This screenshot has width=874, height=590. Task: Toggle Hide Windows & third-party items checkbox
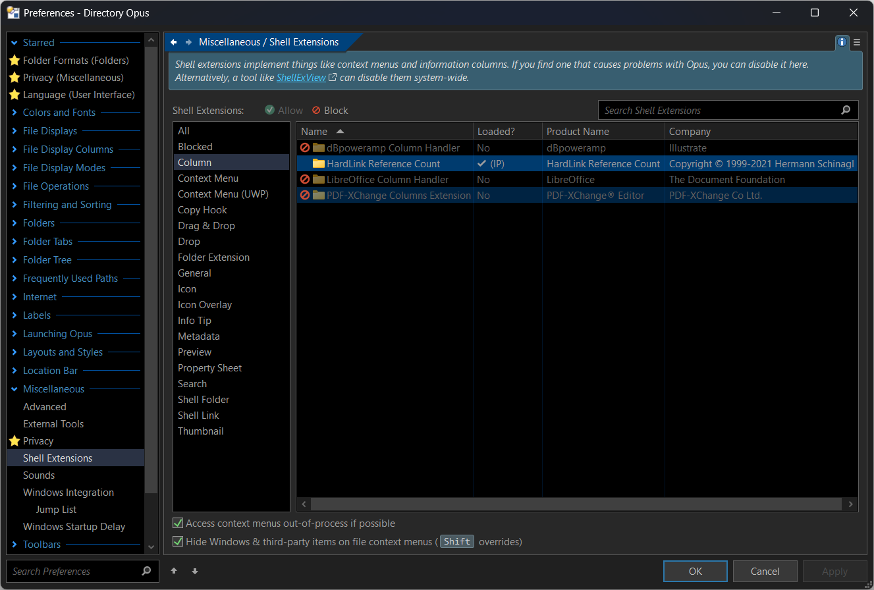coord(178,542)
